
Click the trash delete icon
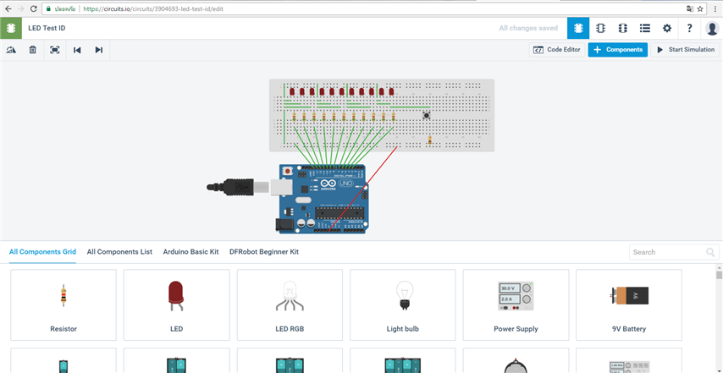[x=33, y=50]
